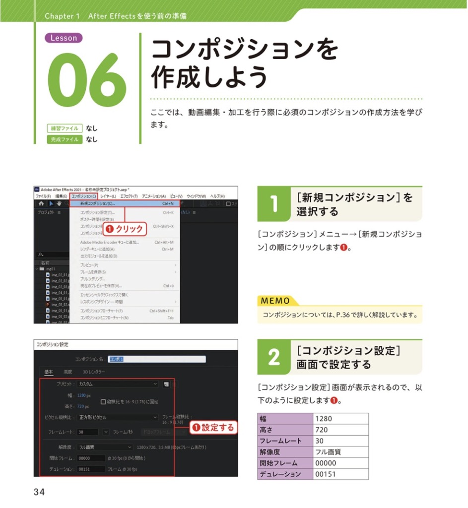468x508 pixels.
Task: Open the 解像度 フル画質 dropdown
Action: (x=105, y=447)
